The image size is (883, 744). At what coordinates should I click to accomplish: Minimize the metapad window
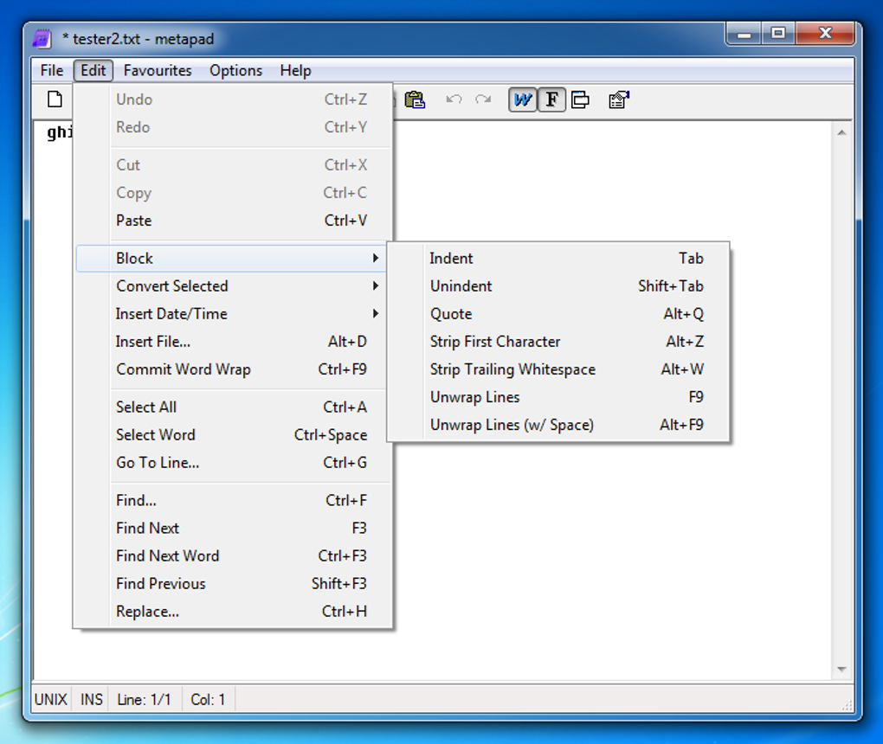(x=744, y=34)
